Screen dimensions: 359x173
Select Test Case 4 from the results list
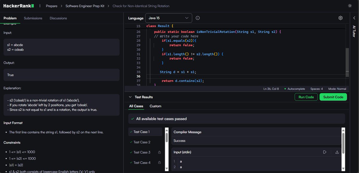pyautogui.click(x=142, y=163)
